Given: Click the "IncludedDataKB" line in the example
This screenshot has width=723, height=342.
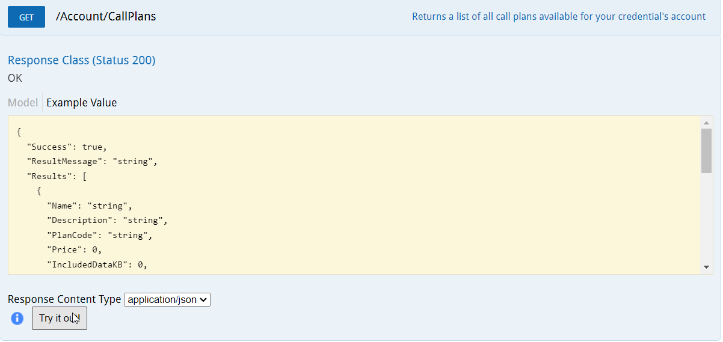Looking at the screenshot, I should [97, 265].
